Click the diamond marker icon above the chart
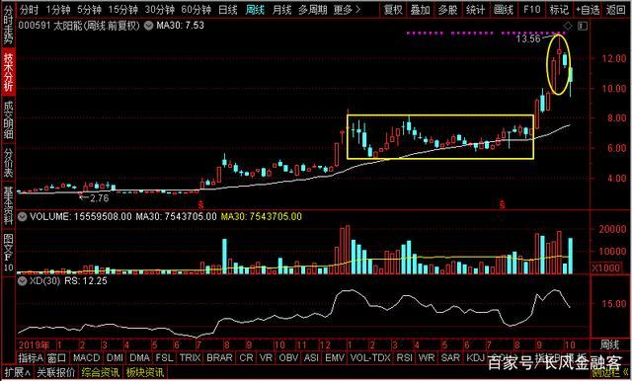This screenshot has width=632, height=381. tap(568, 27)
